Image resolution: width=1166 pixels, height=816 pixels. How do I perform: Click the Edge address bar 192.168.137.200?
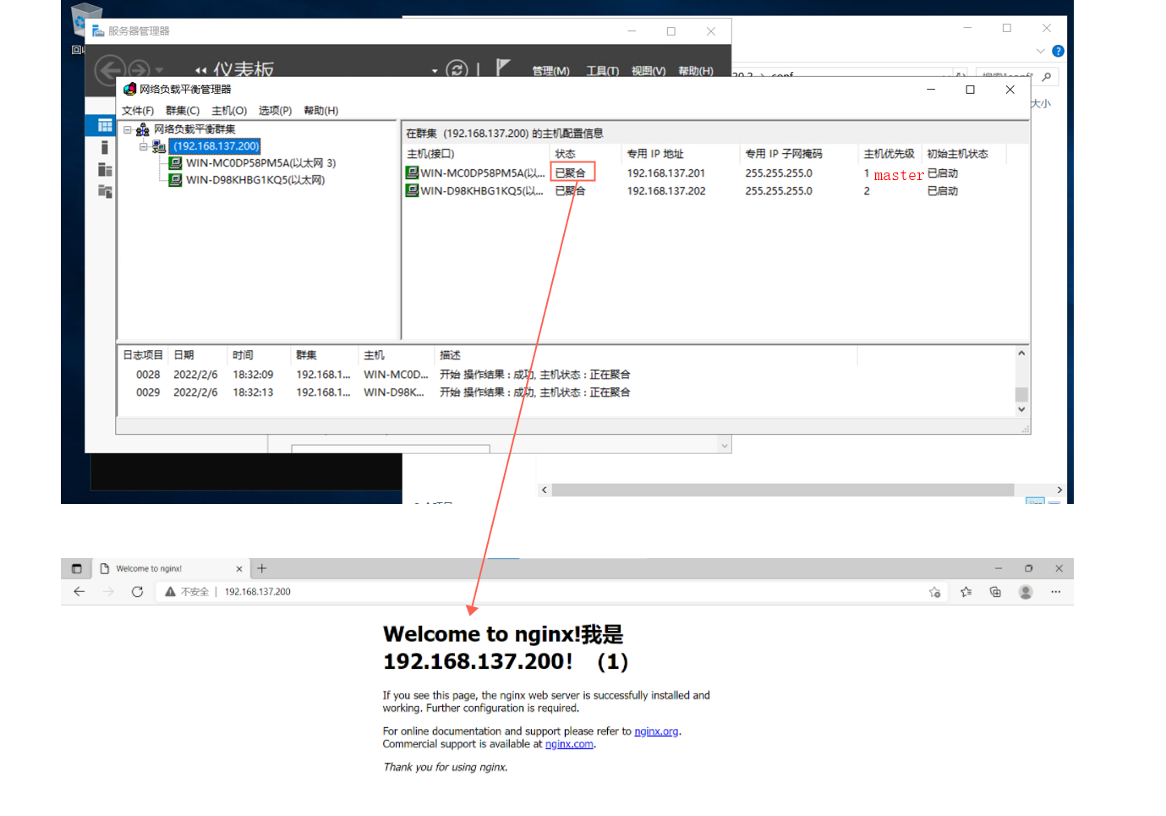(258, 592)
